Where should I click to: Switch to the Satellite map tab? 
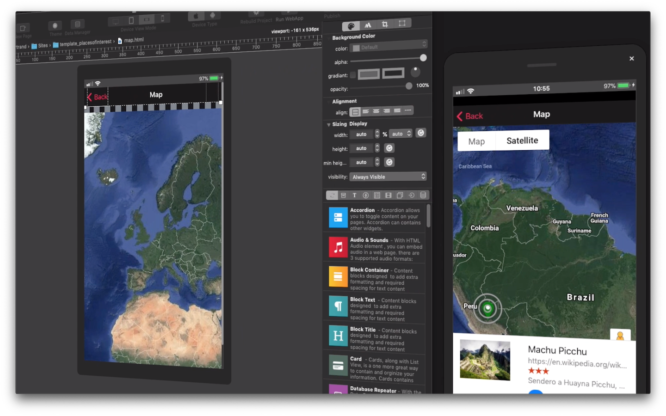[x=522, y=141]
